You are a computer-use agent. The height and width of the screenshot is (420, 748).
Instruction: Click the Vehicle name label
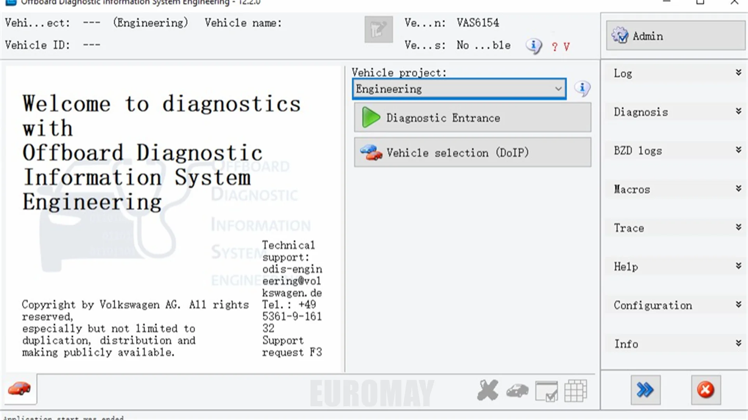pos(243,23)
